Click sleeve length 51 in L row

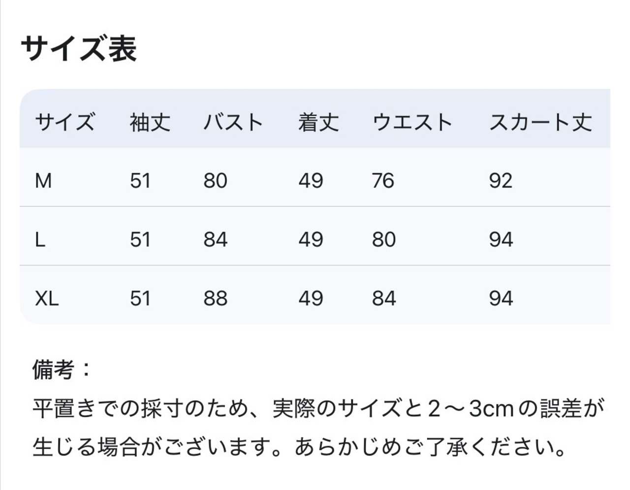pos(140,240)
